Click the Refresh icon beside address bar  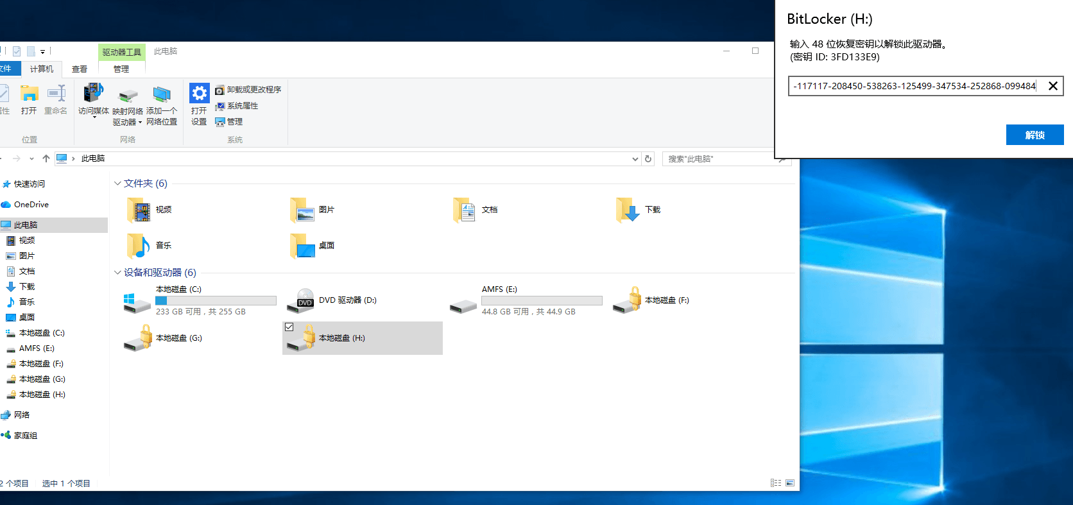[648, 159]
